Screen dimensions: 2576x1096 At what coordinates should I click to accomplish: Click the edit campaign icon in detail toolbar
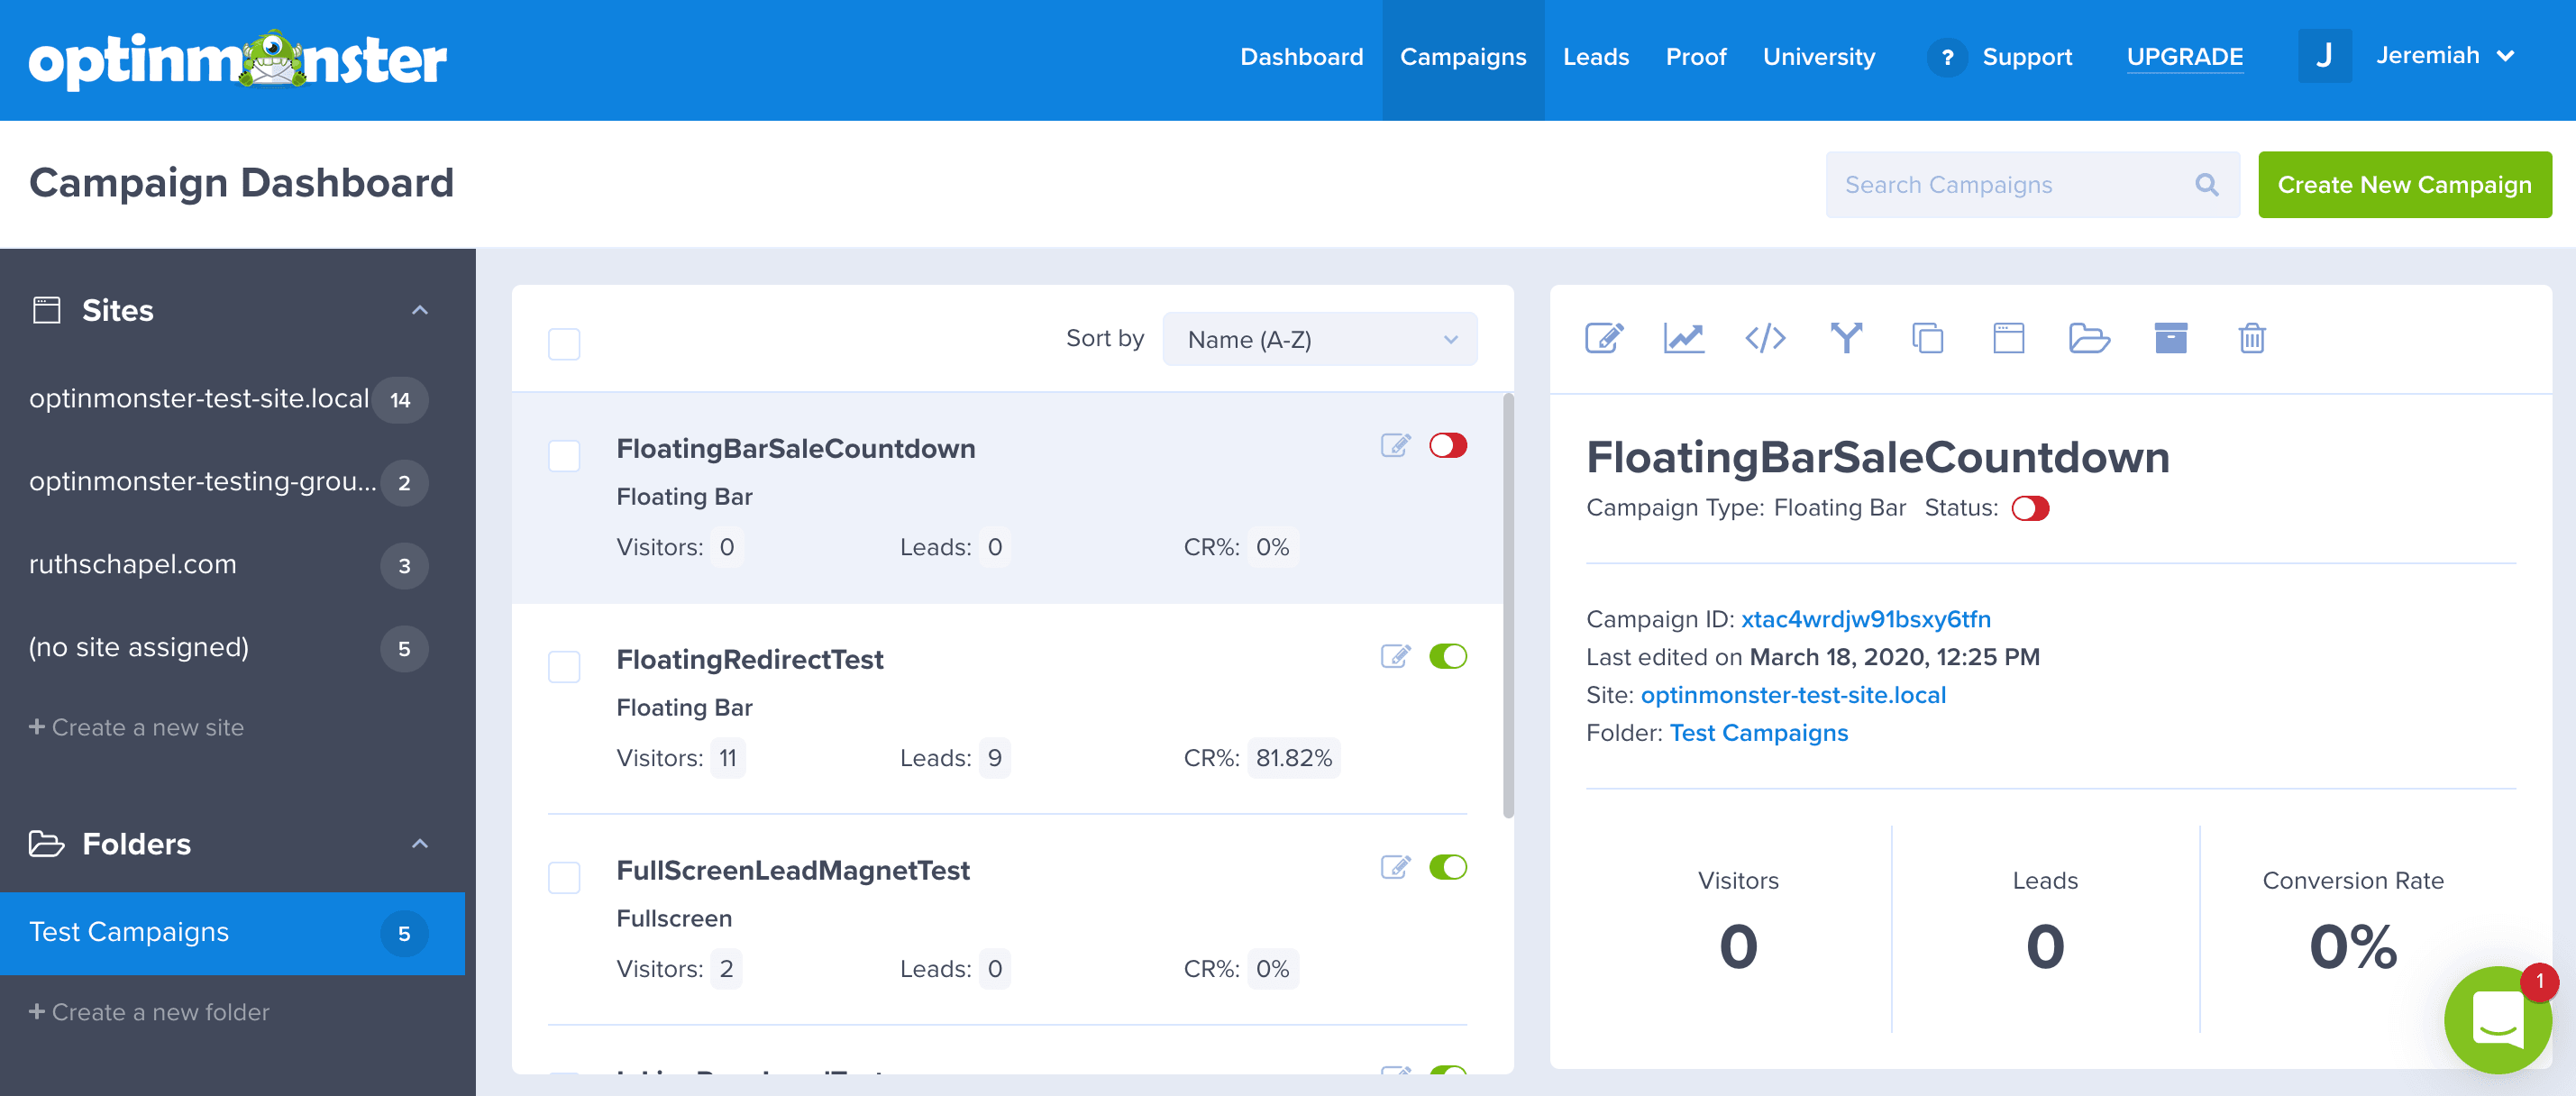[1604, 338]
